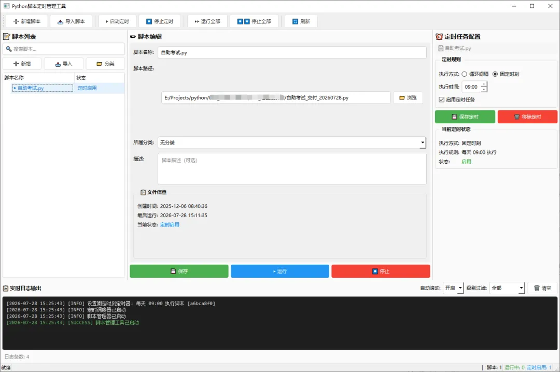
Task: Click the 日志条数: 4 label
Action: (17, 356)
